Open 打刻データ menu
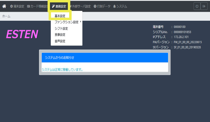The image size is (210, 122). [x=102, y=6]
